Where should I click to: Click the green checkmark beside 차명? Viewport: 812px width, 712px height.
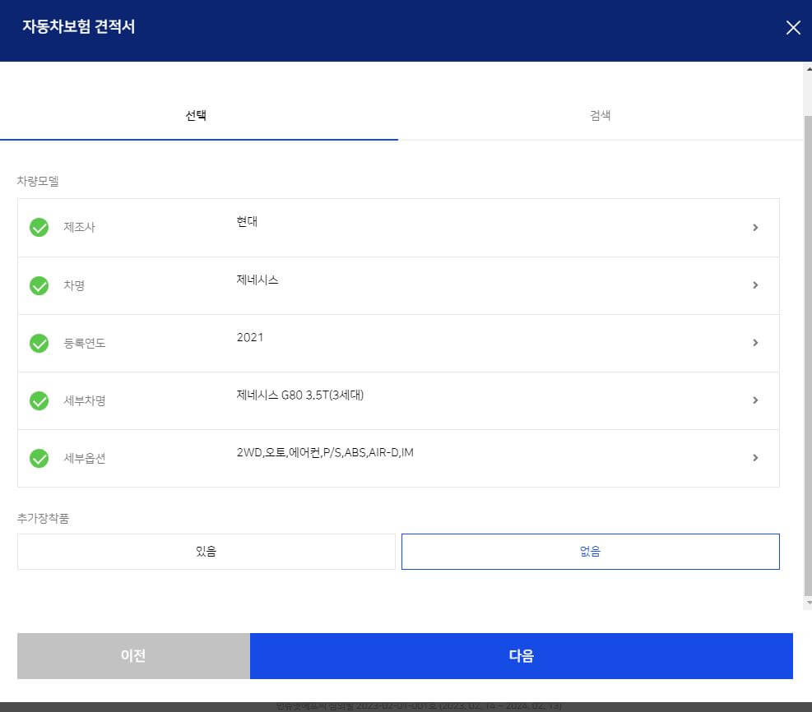point(39,285)
